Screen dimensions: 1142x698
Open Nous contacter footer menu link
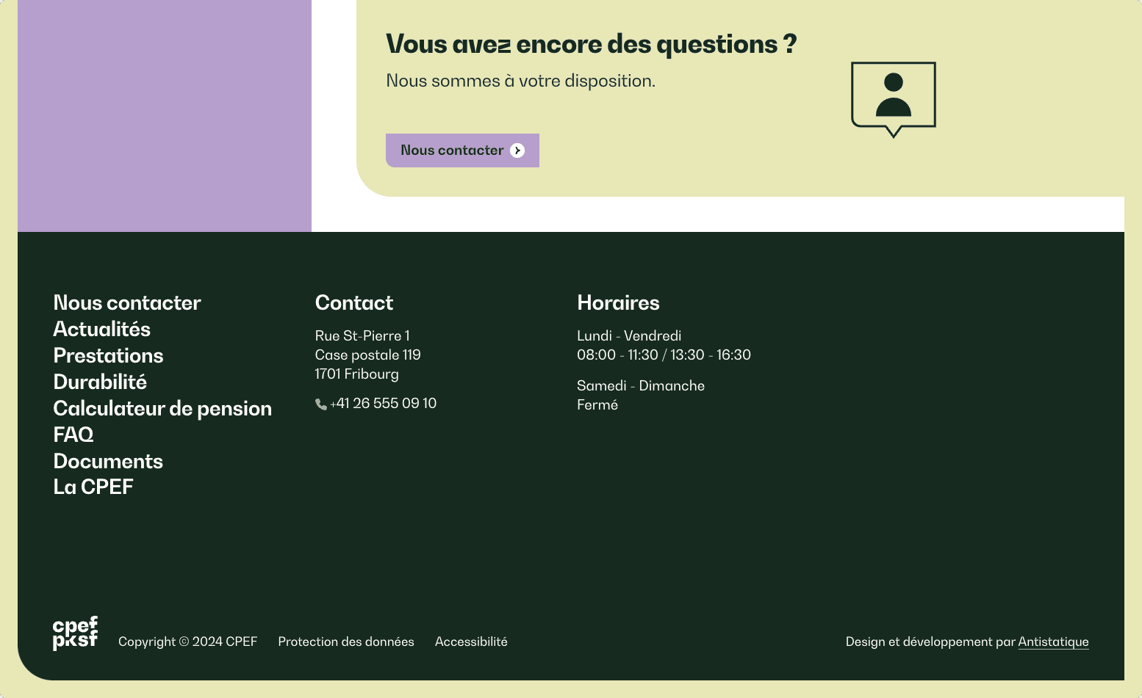(127, 302)
